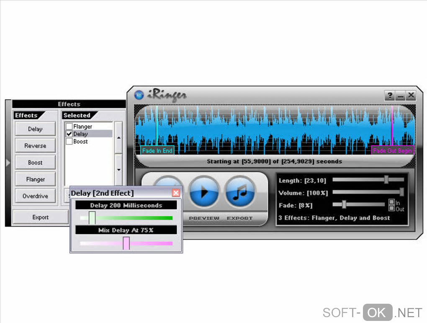Viewport: 427px width, 323px height.
Task: Click the green Delay milliseconds slider handle
Action: click(92, 218)
